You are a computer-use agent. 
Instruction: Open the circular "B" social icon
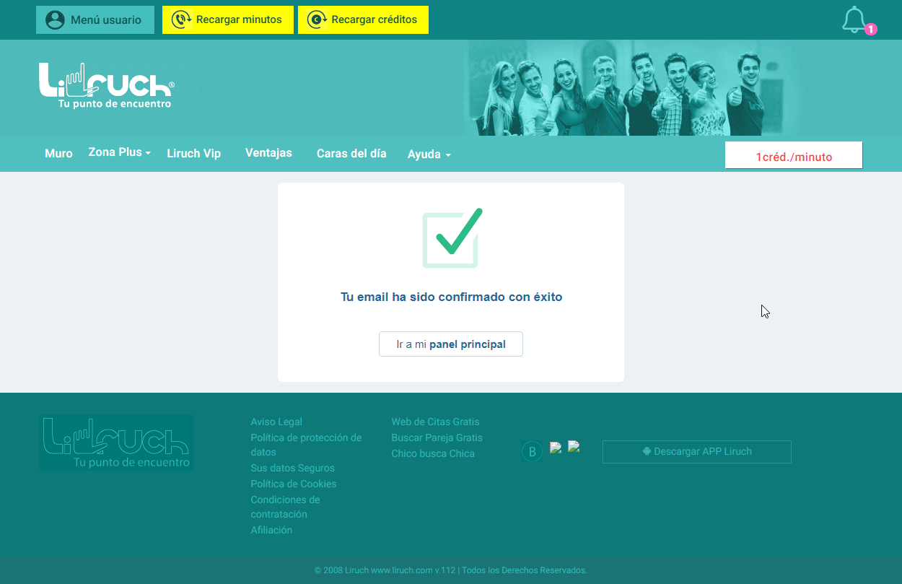coord(532,450)
